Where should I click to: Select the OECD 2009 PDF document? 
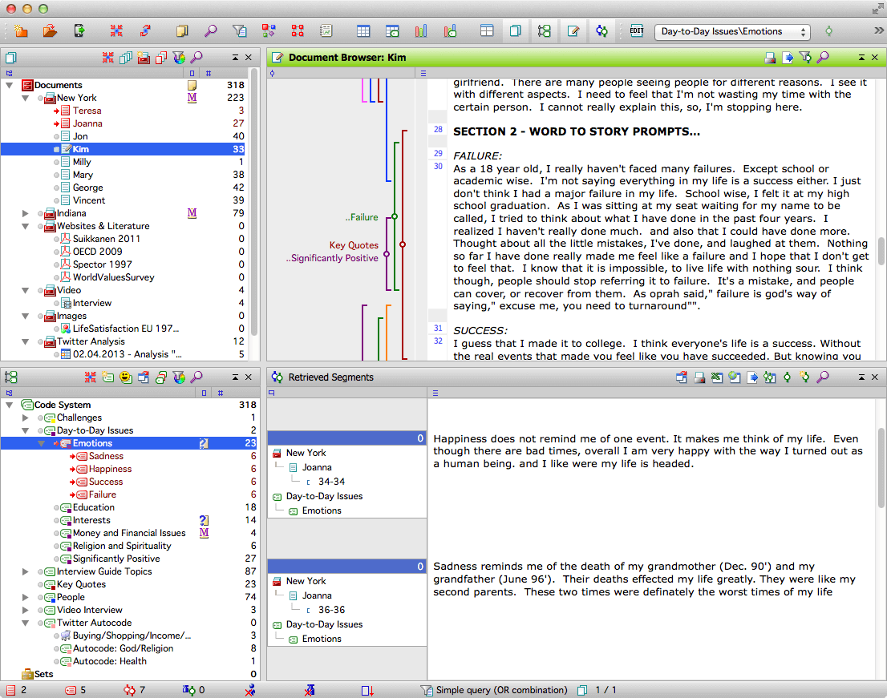97,252
